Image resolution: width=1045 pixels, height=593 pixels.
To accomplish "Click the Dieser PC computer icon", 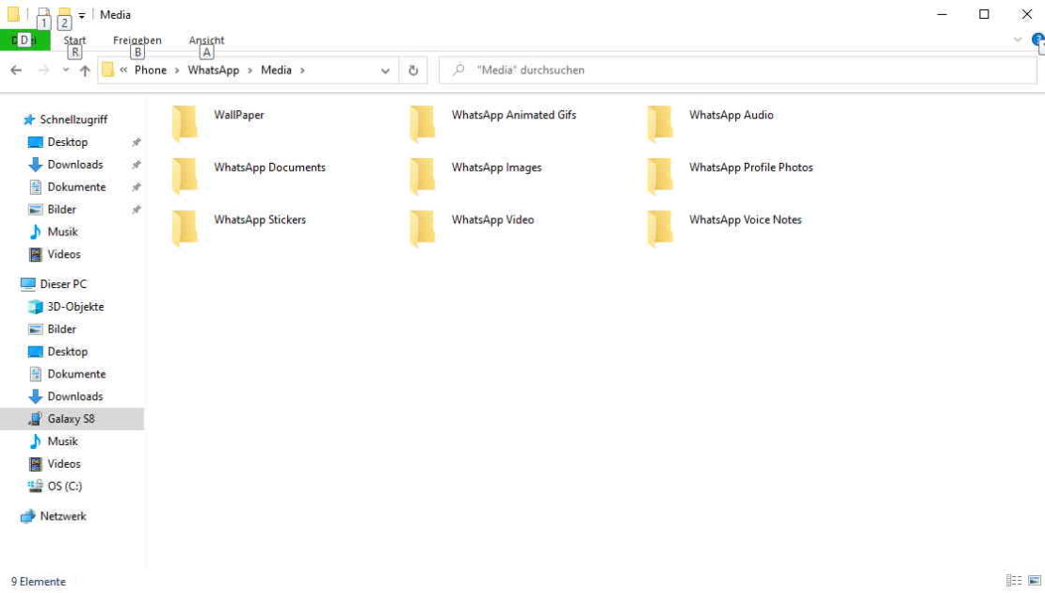I will tap(27, 284).
